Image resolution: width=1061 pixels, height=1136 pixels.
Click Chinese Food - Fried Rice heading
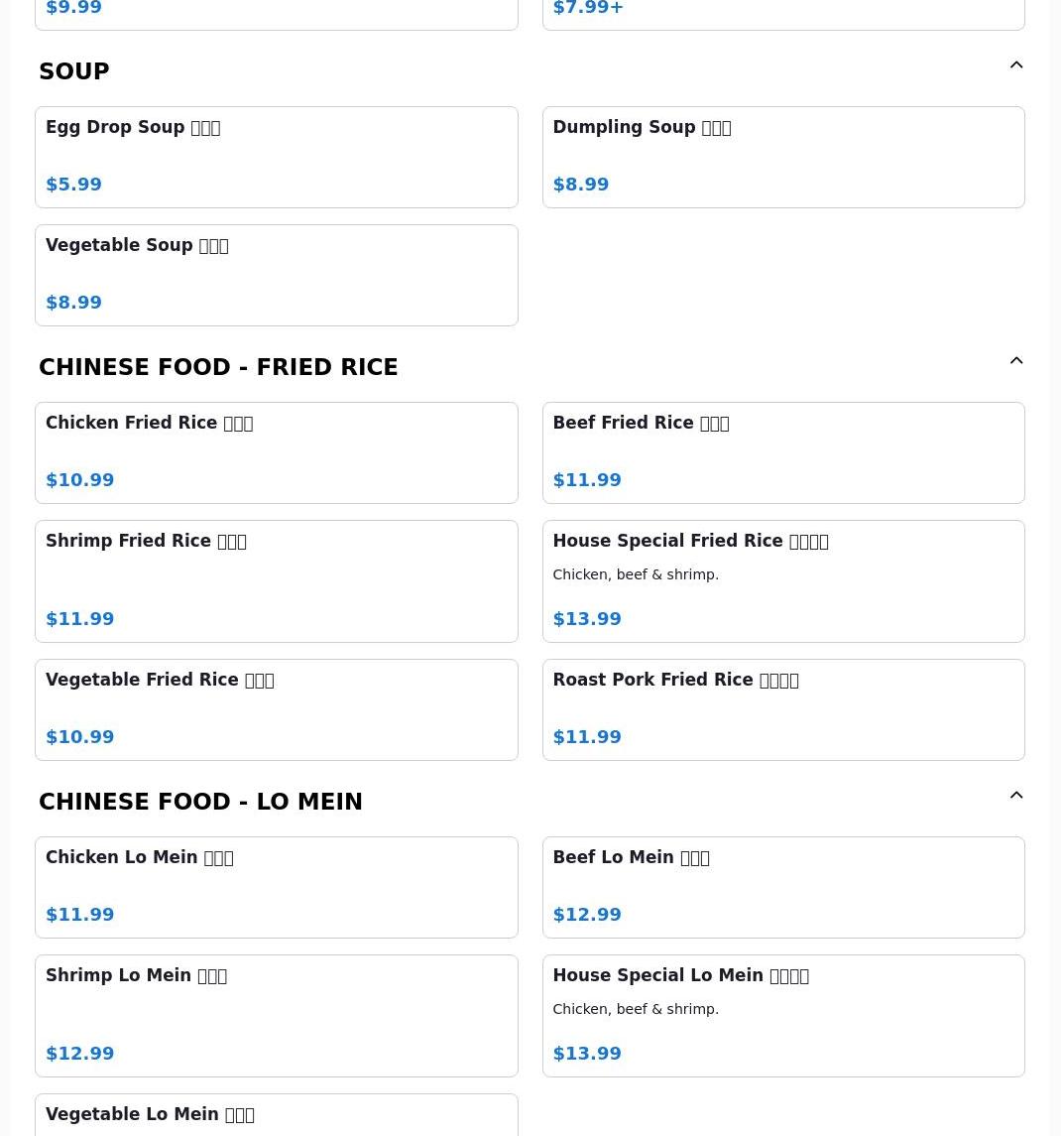pyautogui.click(x=218, y=367)
